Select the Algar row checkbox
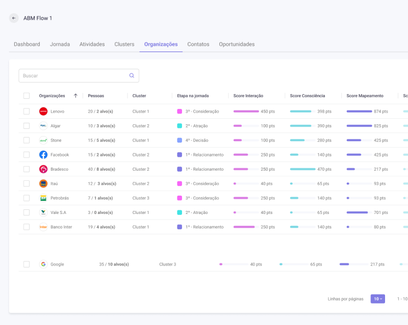 pos(27,126)
